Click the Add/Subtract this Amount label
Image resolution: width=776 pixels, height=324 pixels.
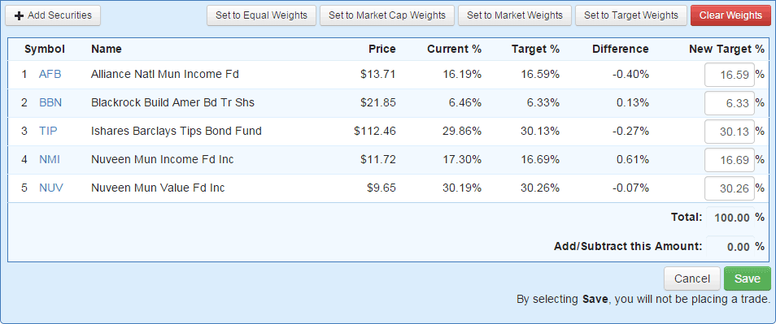628,246
